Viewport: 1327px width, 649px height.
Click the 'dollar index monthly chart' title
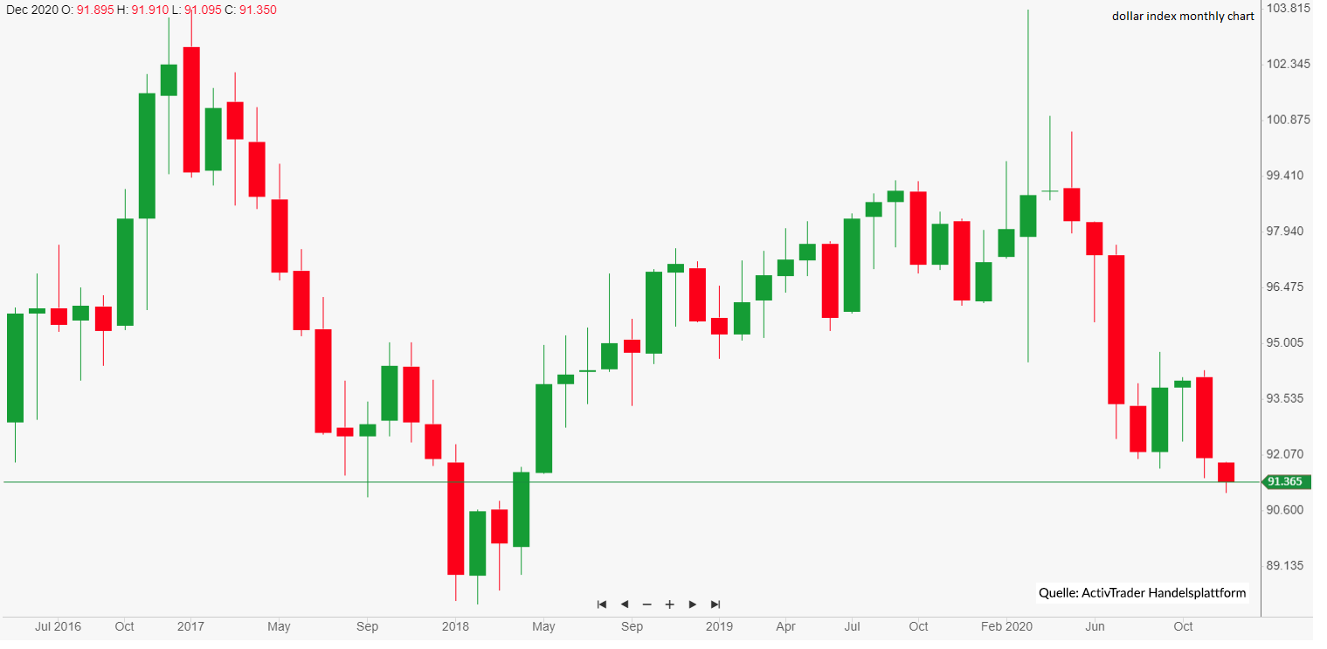point(1183,17)
